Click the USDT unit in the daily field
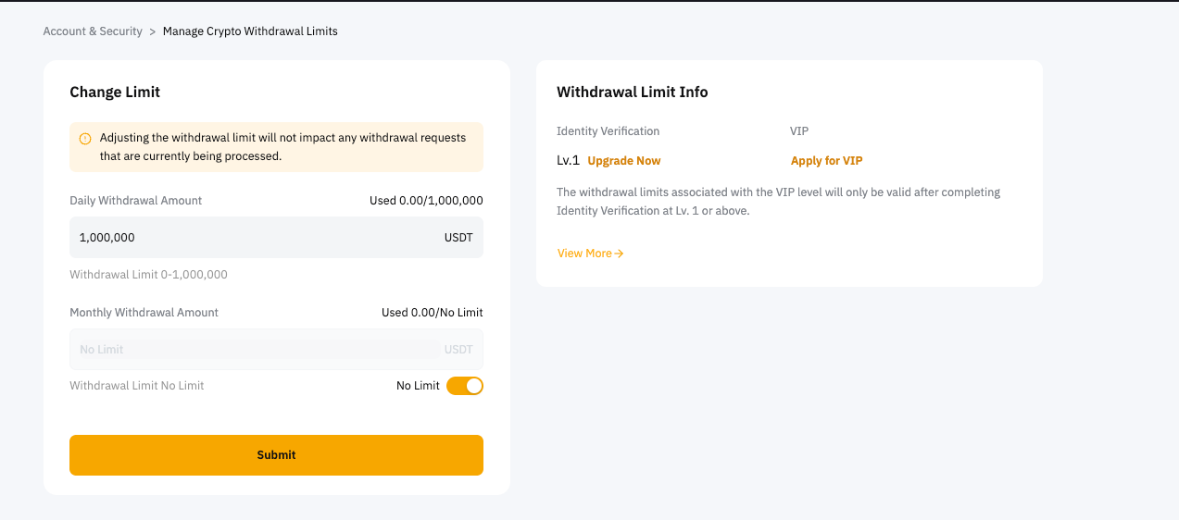The height and width of the screenshot is (520, 1179). [x=458, y=238]
